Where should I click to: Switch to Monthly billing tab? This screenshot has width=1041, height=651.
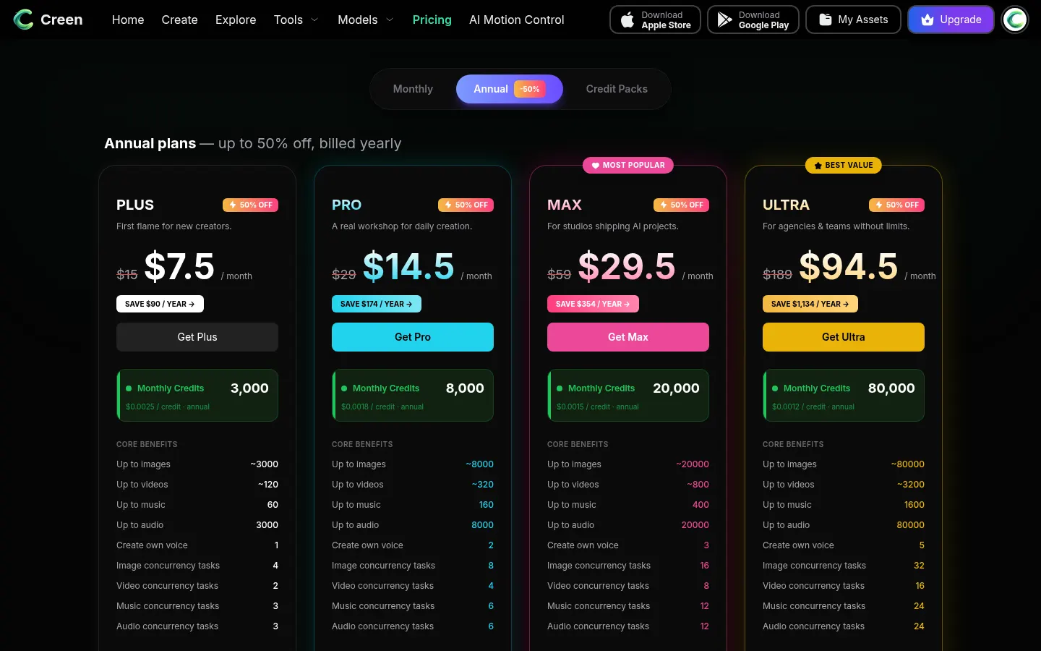[413, 89]
